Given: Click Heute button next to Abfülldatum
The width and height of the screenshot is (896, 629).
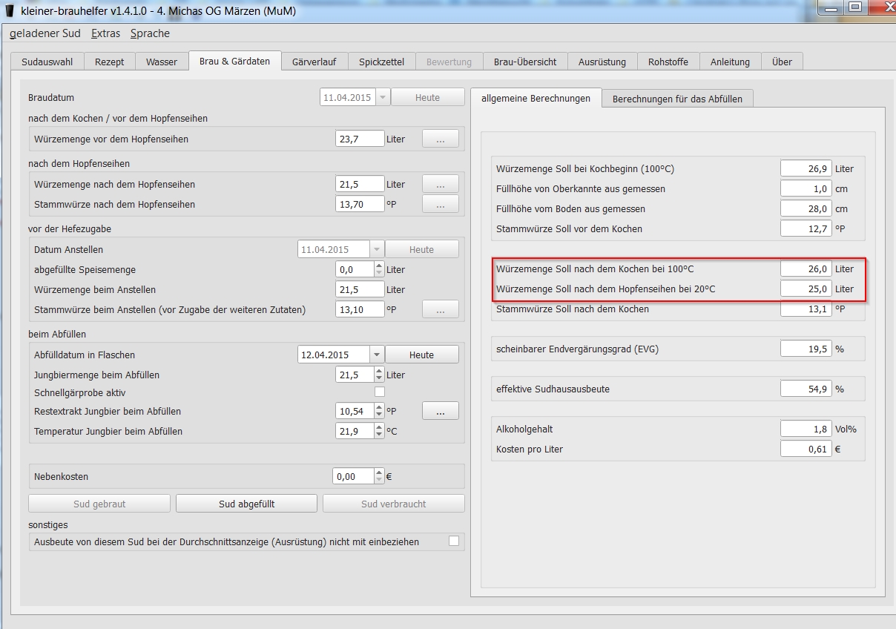Looking at the screenshot, I should point(421,355).
